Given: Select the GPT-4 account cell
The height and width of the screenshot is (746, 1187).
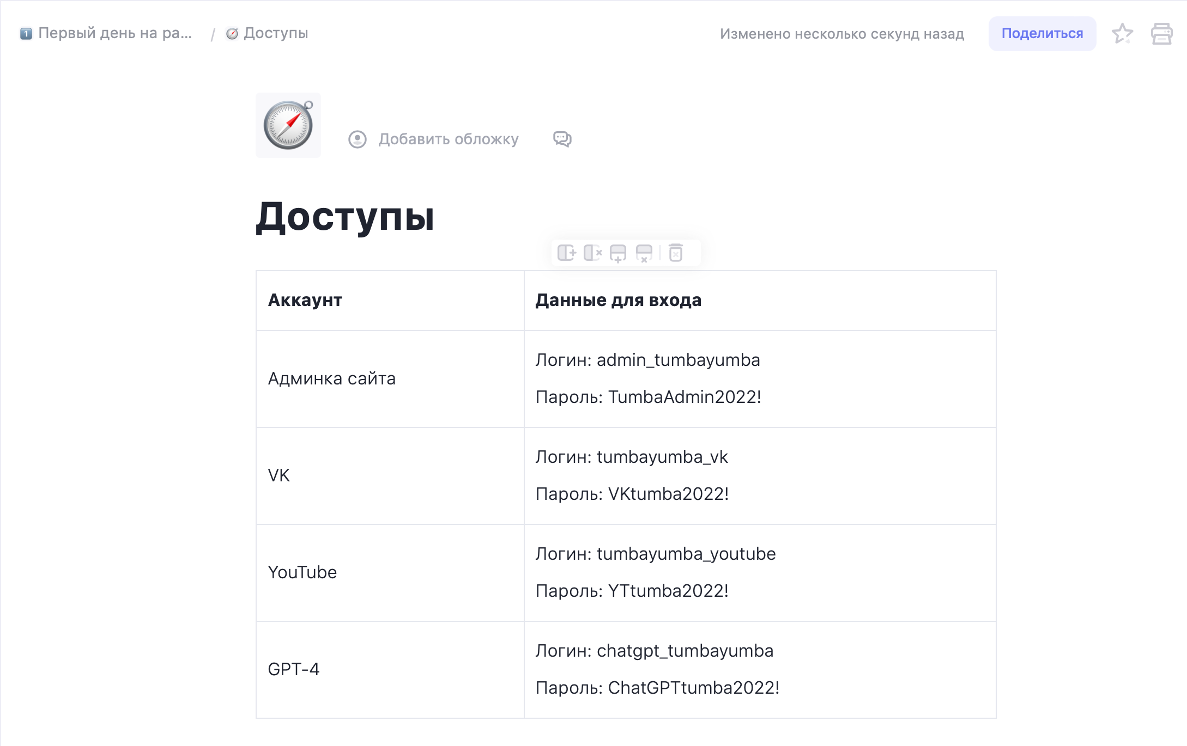Looking at the screenshot, I should 294,669.
